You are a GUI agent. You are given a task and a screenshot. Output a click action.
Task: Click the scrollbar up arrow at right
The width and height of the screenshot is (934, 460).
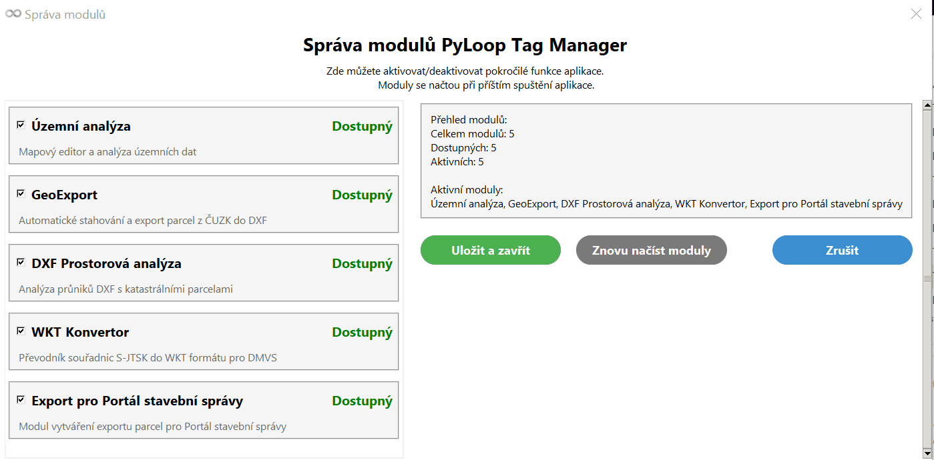click(927, 105)
